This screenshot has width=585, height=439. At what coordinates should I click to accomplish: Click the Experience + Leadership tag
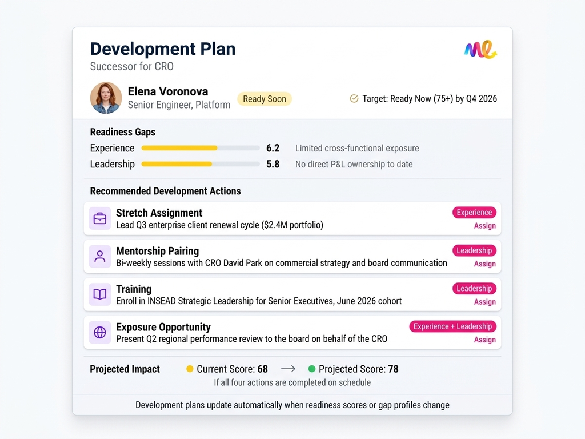point(452,326)
